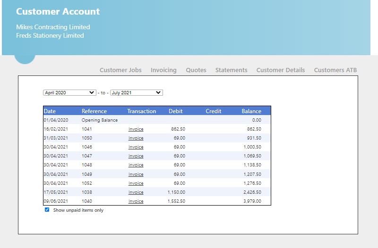
Task: Click the 931.50 balance value
Action: click(x=254, y=138)
